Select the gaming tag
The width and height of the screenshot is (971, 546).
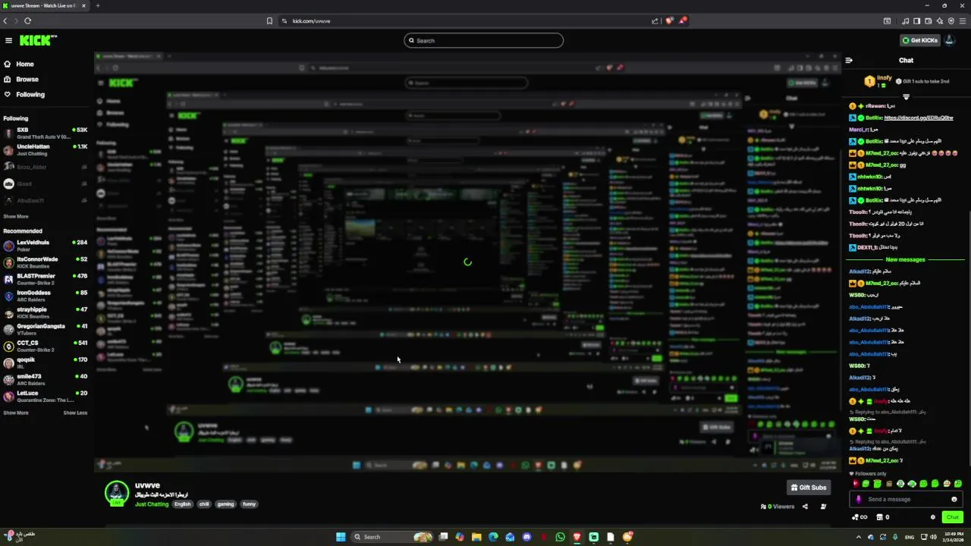click(225, 504)
